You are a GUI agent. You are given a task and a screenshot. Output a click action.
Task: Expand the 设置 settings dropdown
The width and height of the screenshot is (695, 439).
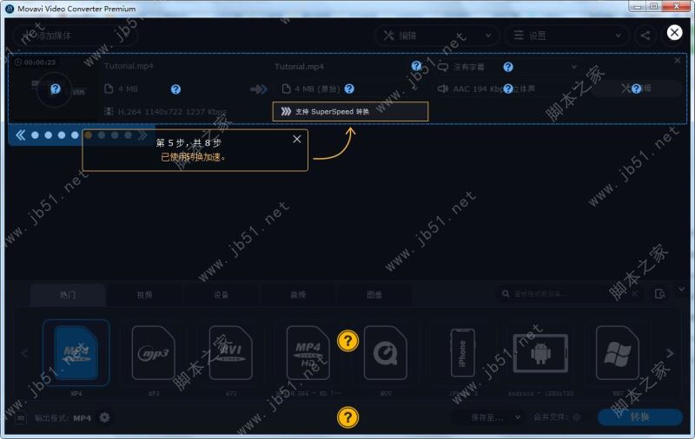click(567, 36)
